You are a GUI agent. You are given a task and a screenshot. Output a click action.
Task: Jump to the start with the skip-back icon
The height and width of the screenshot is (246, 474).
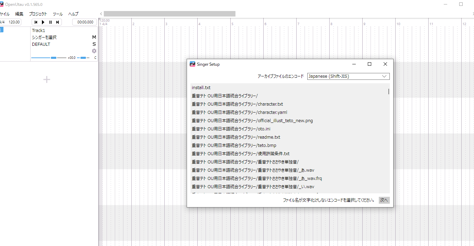pyautogui.click(x=36, y=22)
